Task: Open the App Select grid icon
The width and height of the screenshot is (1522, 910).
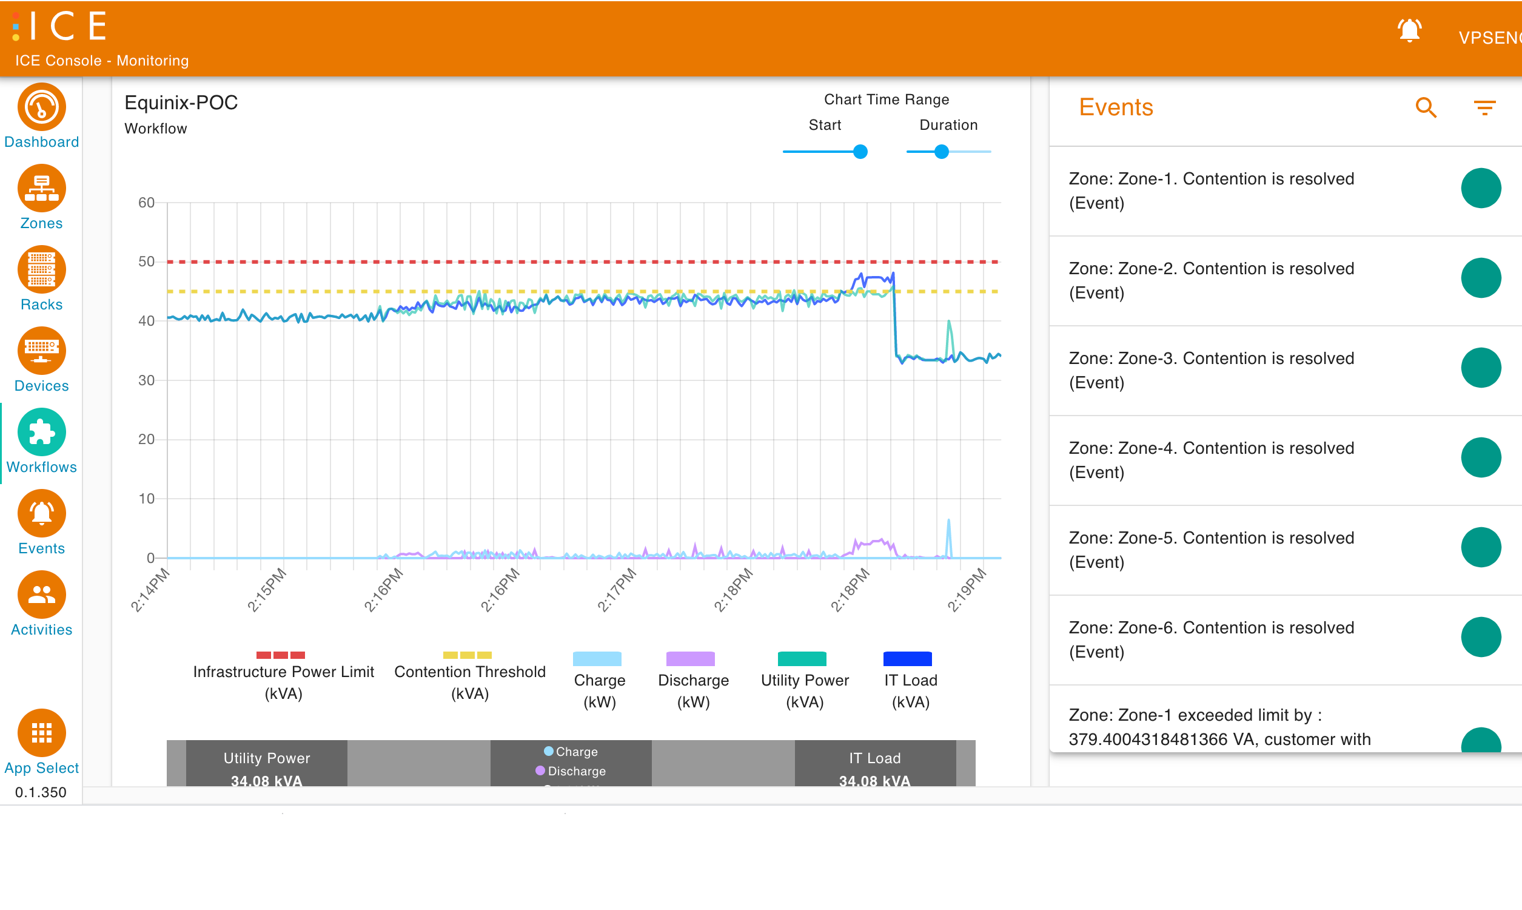Action: coord(41,733)
